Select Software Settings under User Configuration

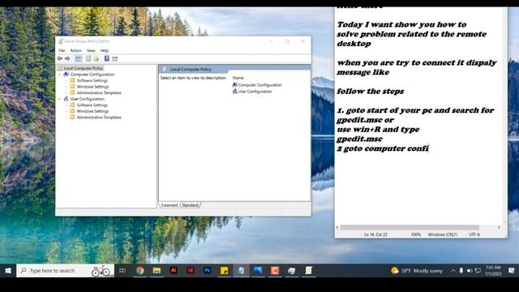coord(92,105)
